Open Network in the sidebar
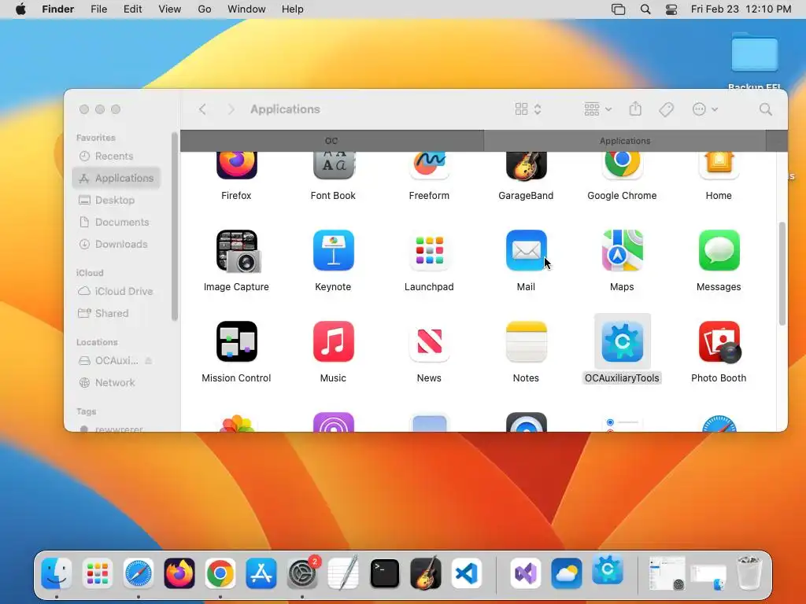The image size is (806, 604). [116, 383]
